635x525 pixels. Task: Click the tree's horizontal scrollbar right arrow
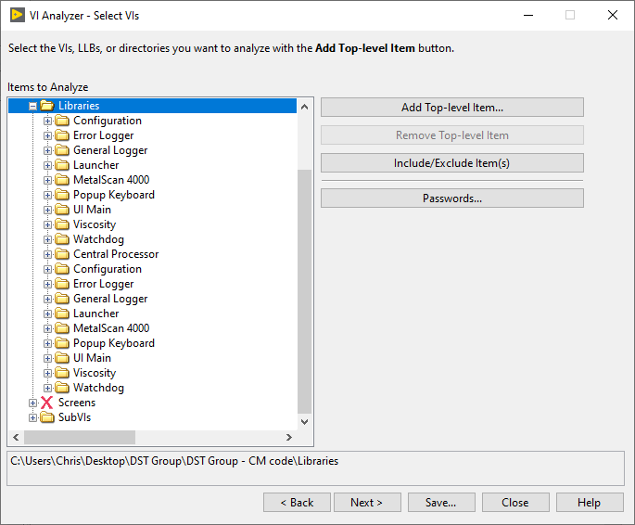[288, 437]
